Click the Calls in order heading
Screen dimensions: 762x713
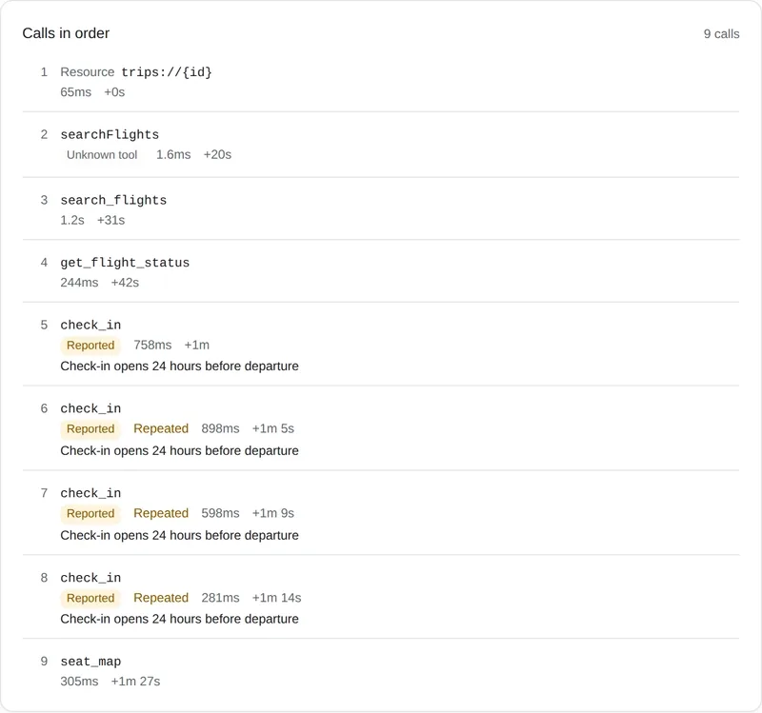coord(66,33)
